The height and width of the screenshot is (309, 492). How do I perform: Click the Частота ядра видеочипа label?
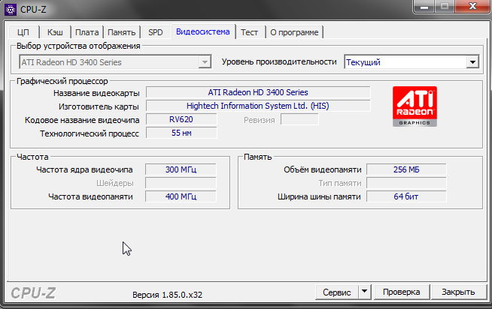pyautogui.click(x=84, y=169)
